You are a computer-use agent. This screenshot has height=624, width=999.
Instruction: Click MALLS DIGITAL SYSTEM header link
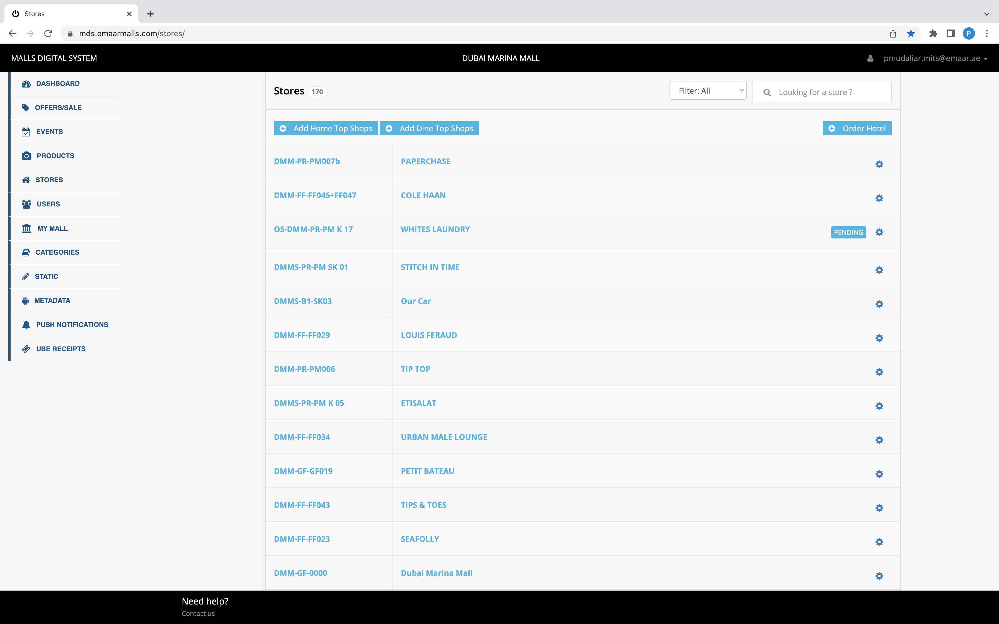[54, 58]
